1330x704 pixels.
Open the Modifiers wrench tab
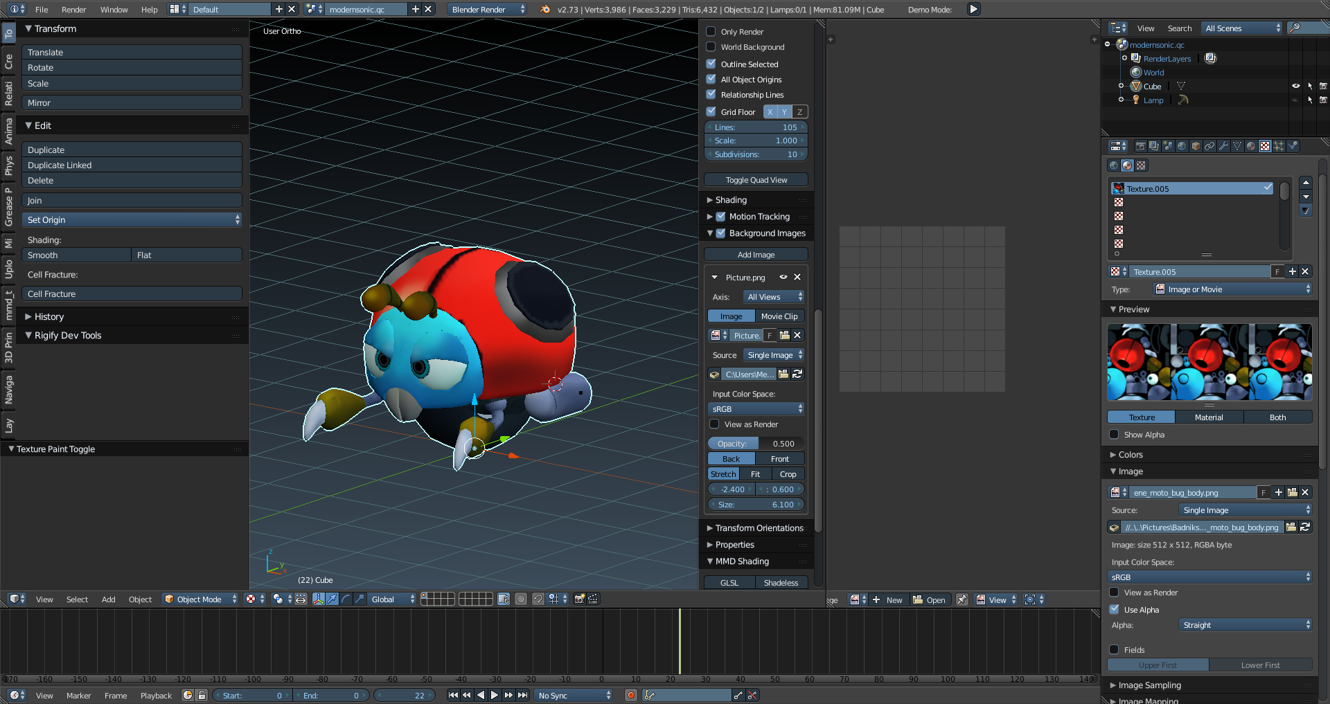[x=1223, y=146]
